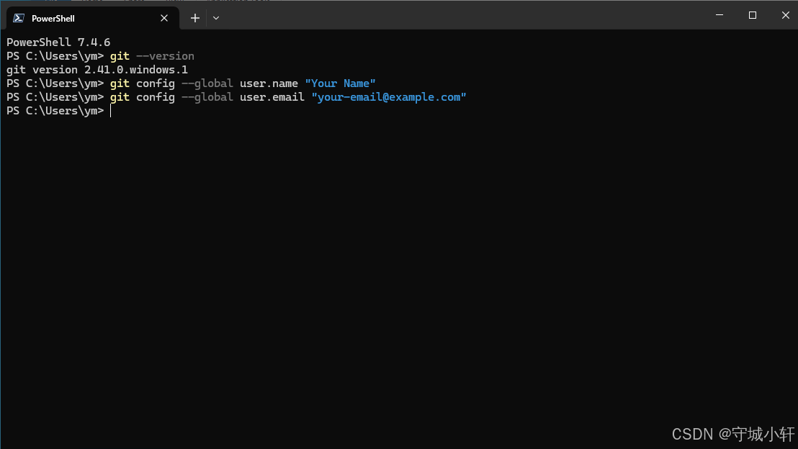Screen dimensions: 798x449
Task: Click the "git version 2.41.0.windows.1" output
Action: (x=97, y=70)
